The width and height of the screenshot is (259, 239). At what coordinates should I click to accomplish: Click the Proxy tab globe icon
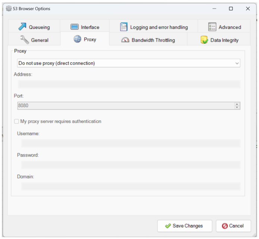(77, 39)
